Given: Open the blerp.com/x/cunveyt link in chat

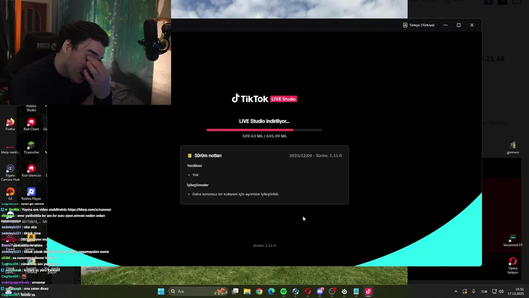Looking at the screenshot, I should click(90, 209).
